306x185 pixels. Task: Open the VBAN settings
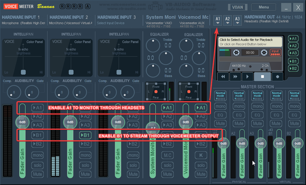coord(238,7)
